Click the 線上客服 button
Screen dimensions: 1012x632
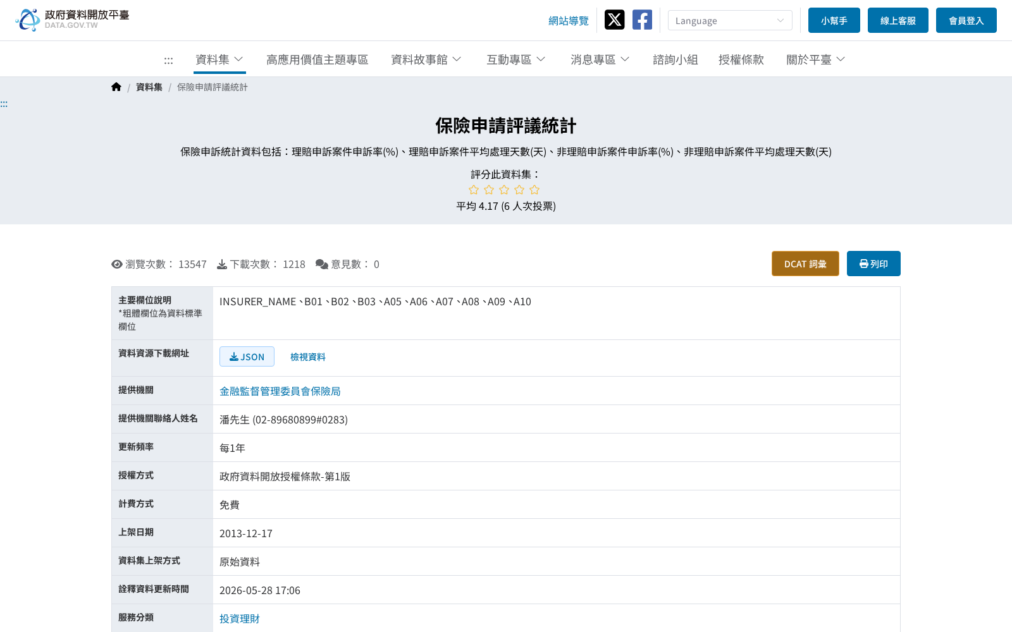tap(898, 20)
